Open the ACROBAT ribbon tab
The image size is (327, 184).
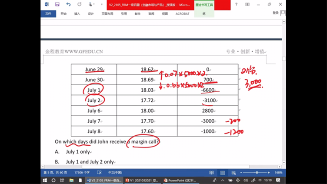pos(182,13)
